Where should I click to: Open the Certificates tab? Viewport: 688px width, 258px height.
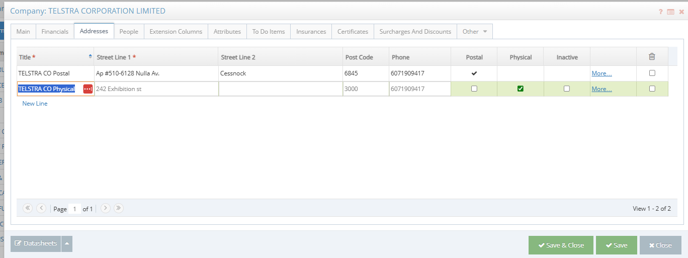[x=353, y=31]
